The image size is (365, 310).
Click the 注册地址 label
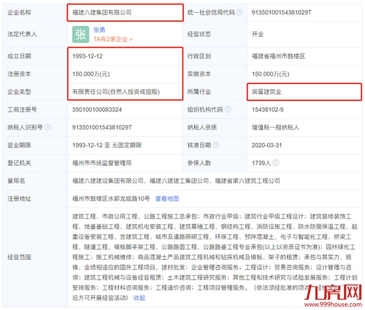(x=19, y=198)
